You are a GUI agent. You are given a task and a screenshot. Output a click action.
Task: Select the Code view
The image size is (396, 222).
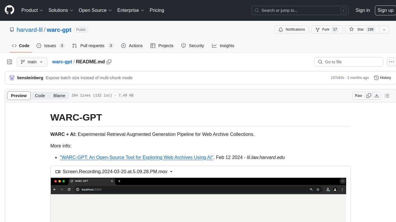[40, 96]
